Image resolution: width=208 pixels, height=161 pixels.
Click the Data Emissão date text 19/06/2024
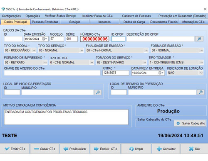32,39
